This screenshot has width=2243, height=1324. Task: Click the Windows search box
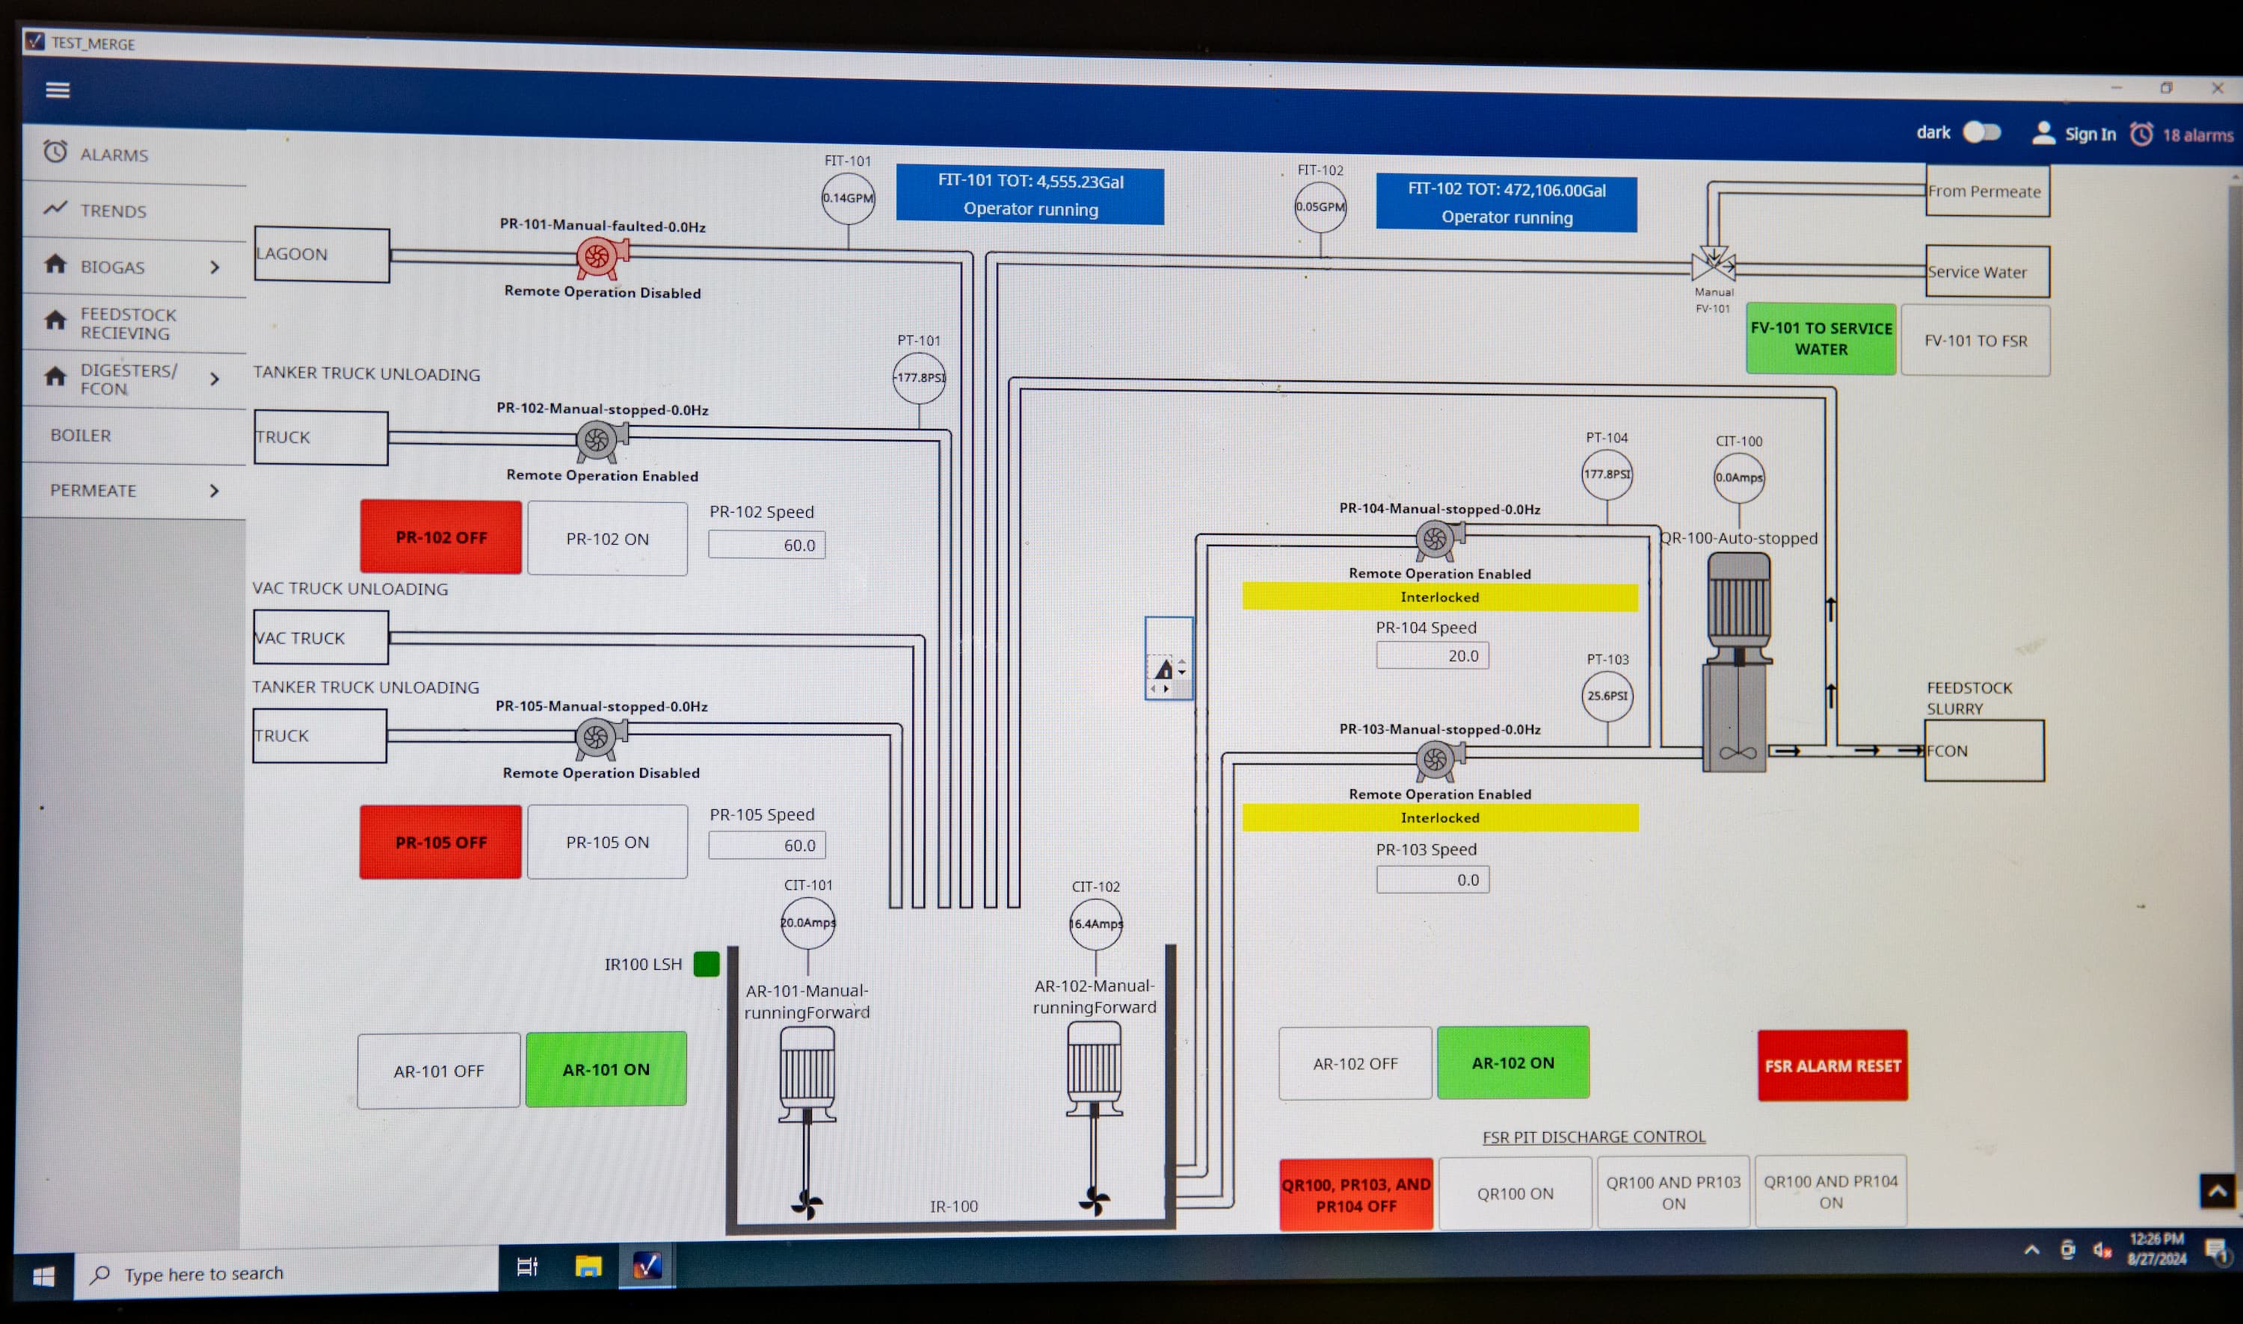tap(286, 1273)
